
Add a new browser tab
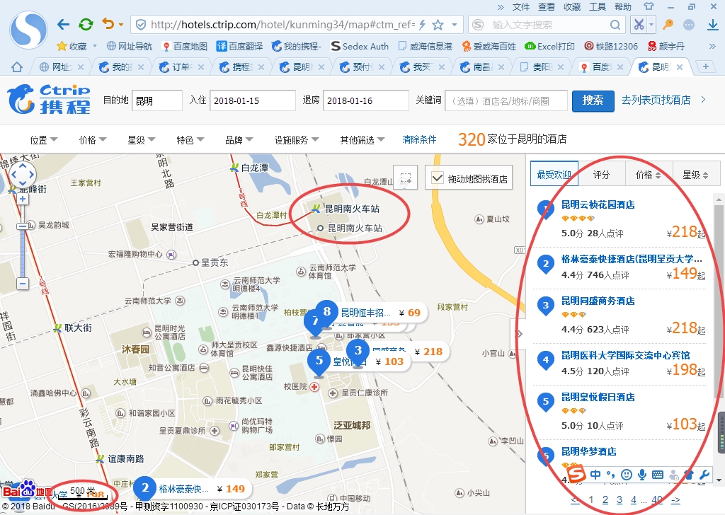pos(706,66)
